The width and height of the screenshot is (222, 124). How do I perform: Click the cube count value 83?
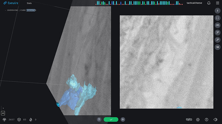(x=25, y=120)
